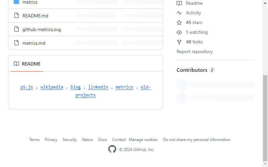Click Report repository
268x167 pixels.
coord(195,52)
